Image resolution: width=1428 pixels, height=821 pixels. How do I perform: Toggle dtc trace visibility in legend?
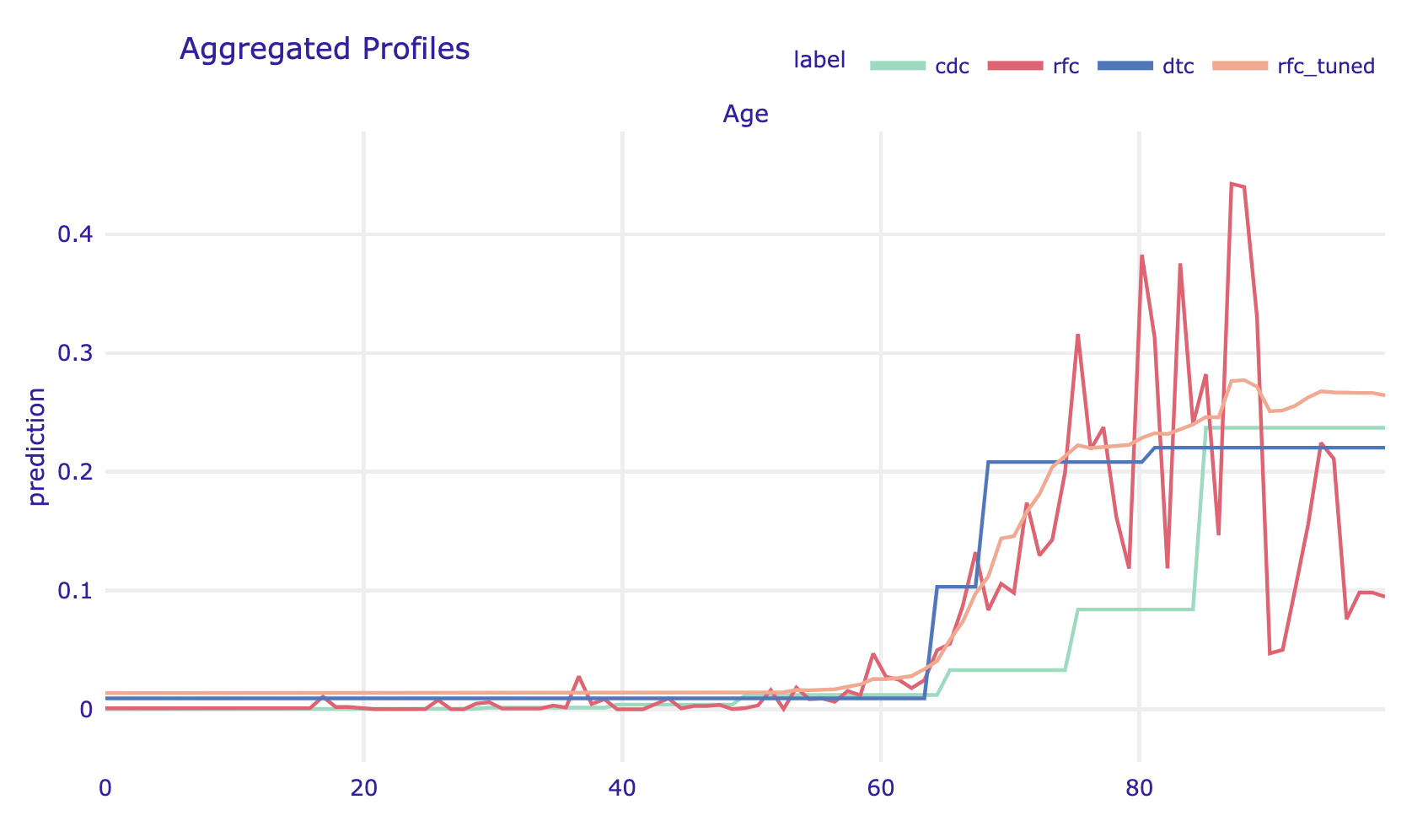coord(1178,67)
